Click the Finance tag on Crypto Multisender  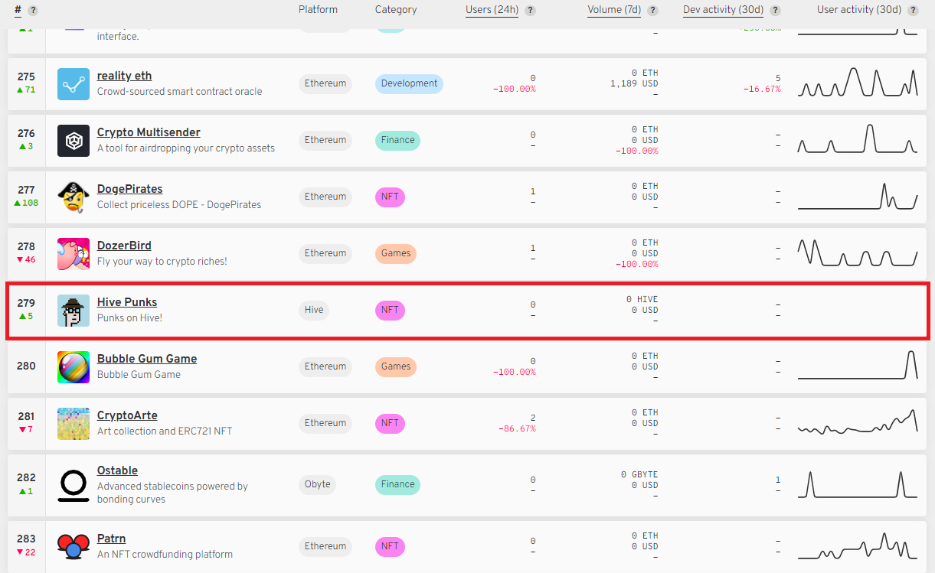pyautogui.click(x=397, y=140)
